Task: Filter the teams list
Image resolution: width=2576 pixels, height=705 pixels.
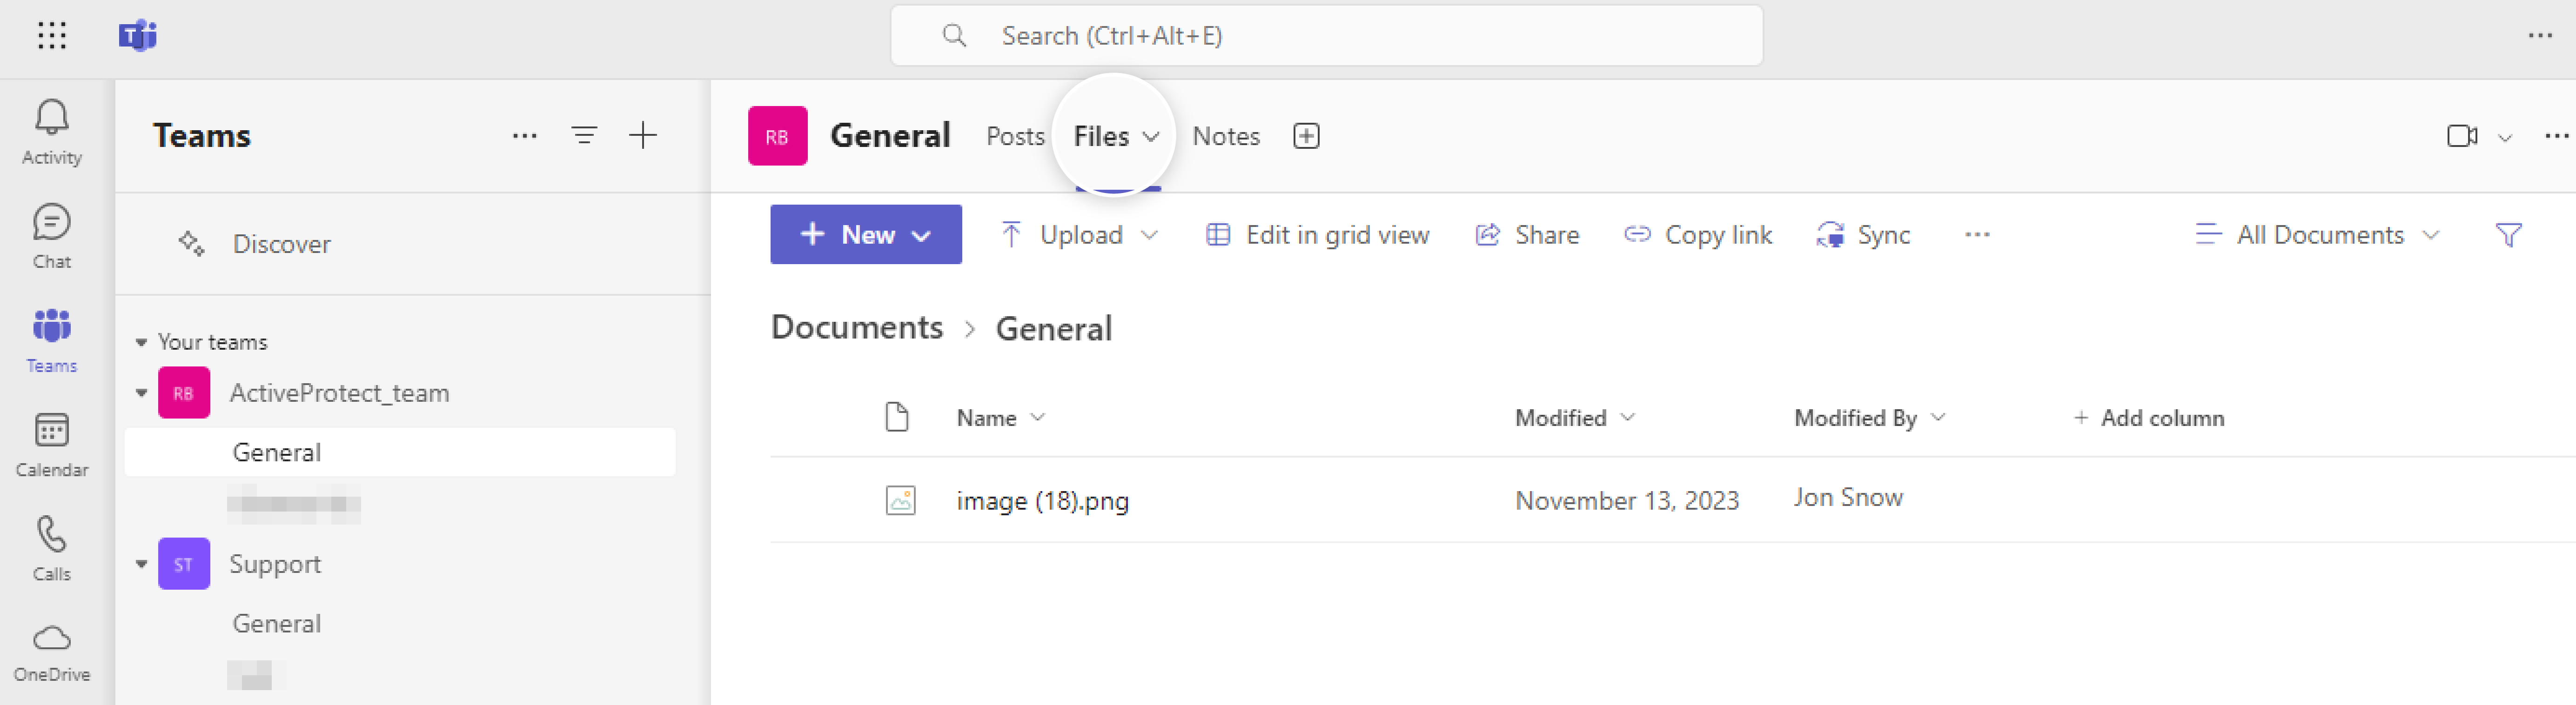Action: pos(584,135)
